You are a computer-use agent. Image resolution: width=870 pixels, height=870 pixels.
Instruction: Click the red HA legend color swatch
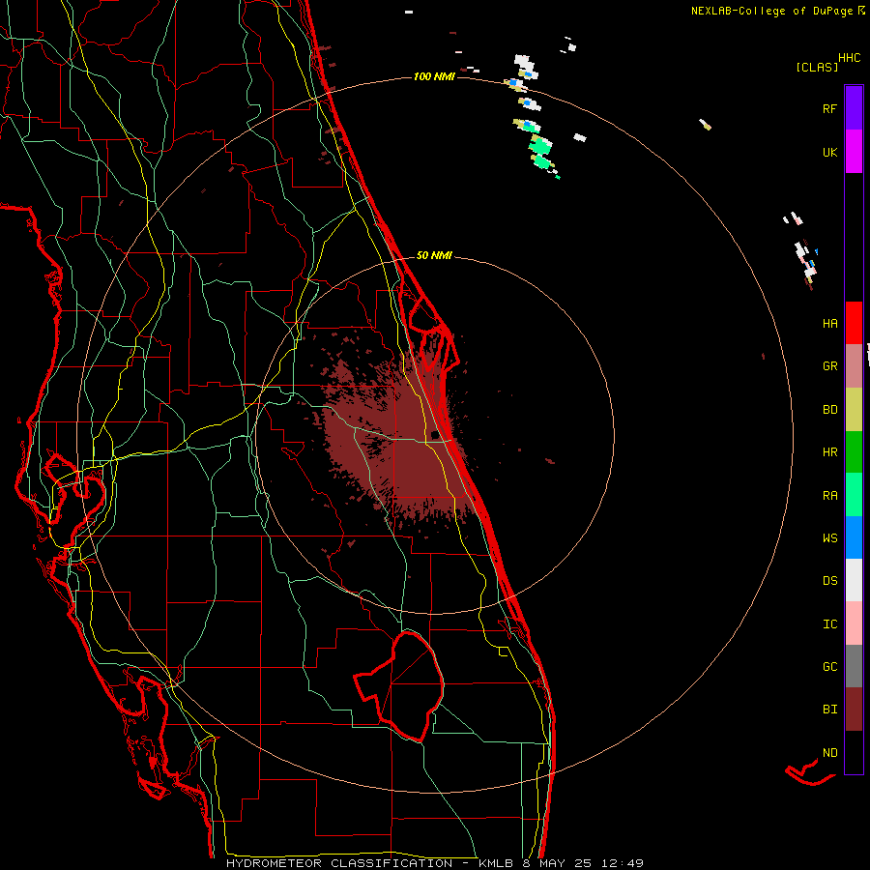(x=854, y=323)
